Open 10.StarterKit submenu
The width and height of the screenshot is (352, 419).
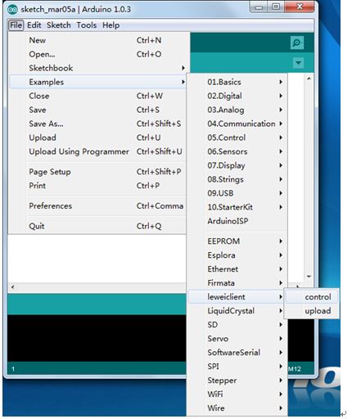[237, 207]
